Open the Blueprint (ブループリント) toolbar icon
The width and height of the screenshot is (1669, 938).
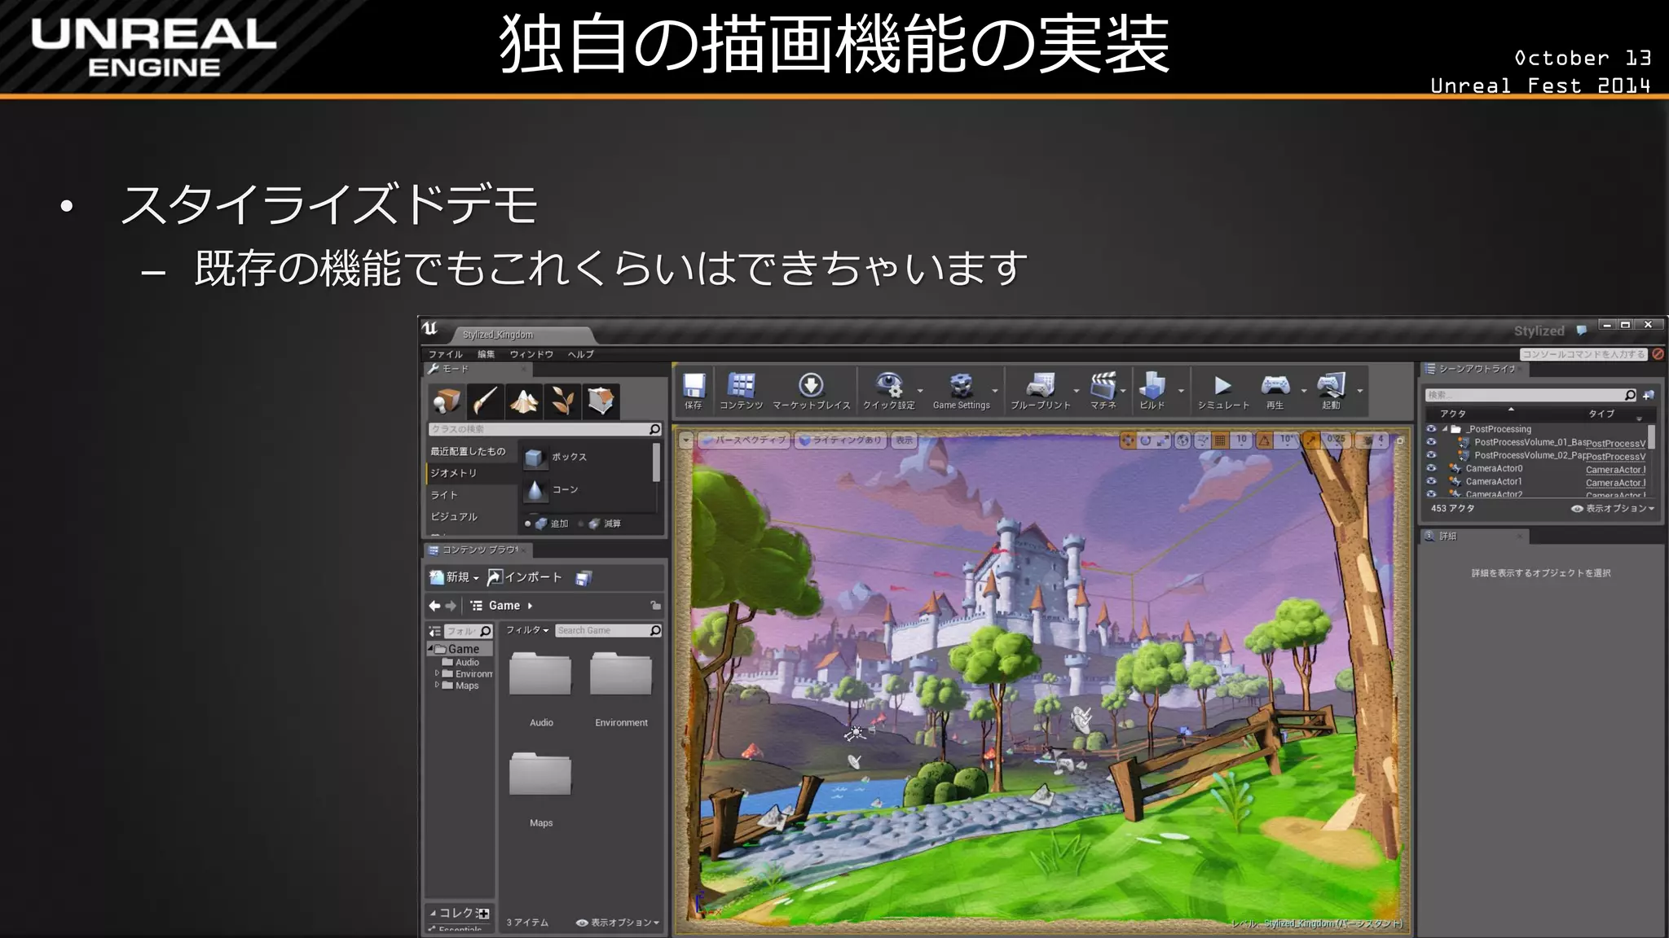tap(1041, 390)
